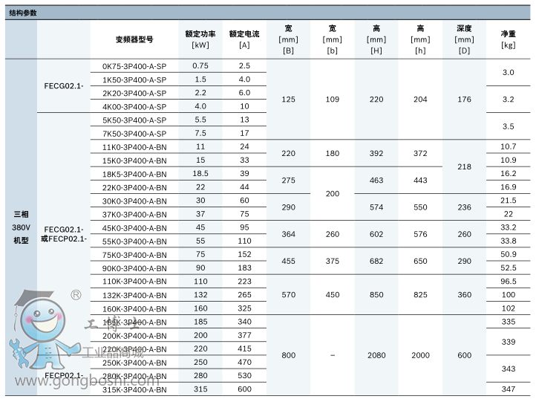Viewport: 536px width, 399px height.
Task: Click the 额定功率 [kW] column header
Action: tap(200, 39)
